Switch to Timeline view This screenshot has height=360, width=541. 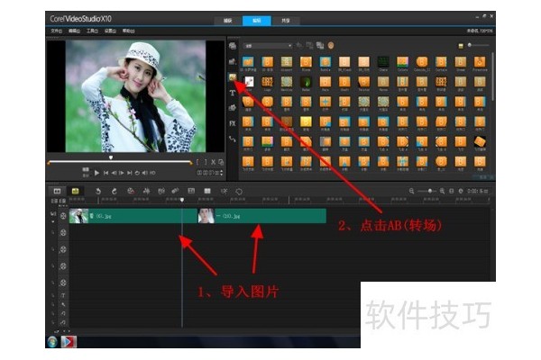[x=75, y=191]
